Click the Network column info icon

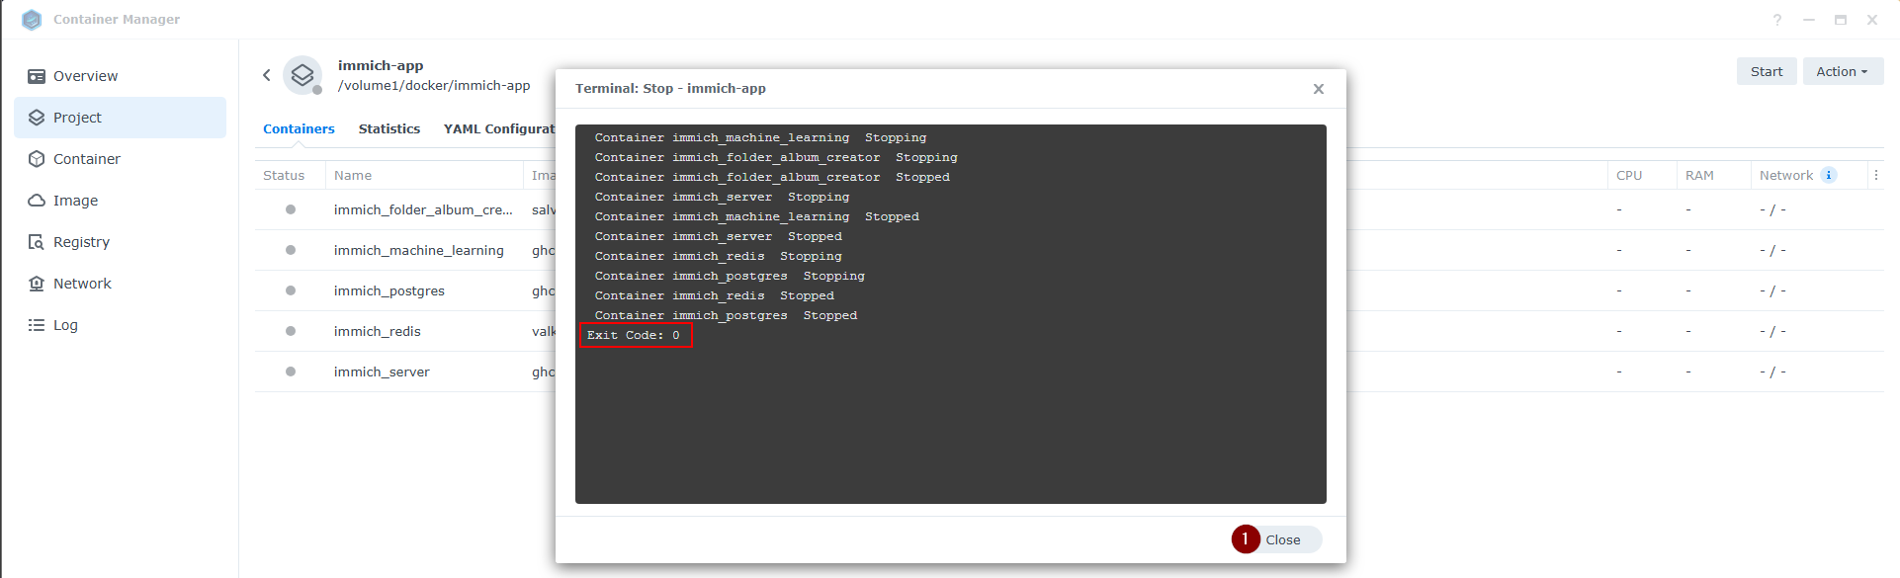1829,175
